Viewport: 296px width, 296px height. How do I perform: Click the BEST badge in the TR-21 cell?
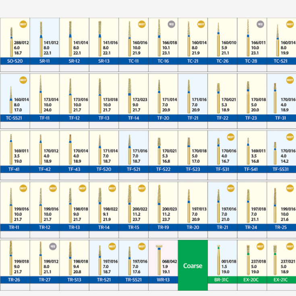click(230, 188)
